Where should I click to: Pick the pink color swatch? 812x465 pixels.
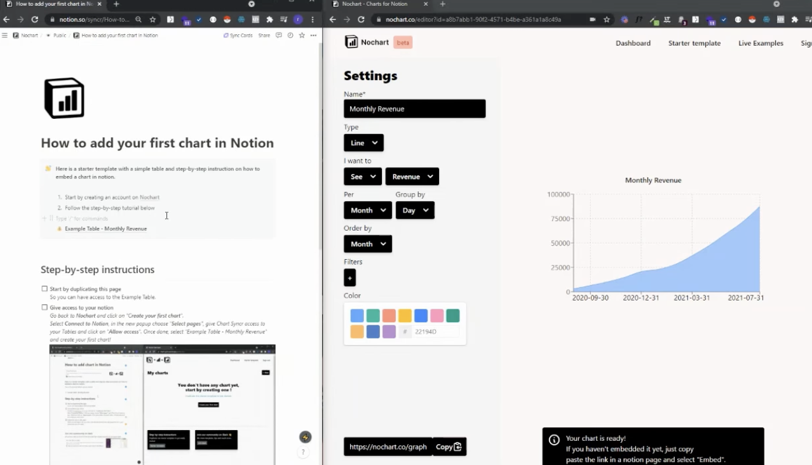pyautogui.click(x=436, y=316)
